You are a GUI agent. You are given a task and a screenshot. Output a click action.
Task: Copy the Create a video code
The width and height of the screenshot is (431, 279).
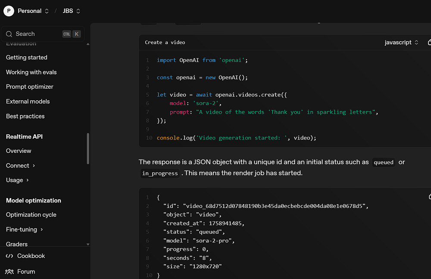(x=429, y=42)
